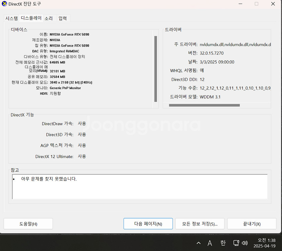Click the HDR value '지원함'
282x251 pixels.
pyautogui.click(x=55, y=93)
